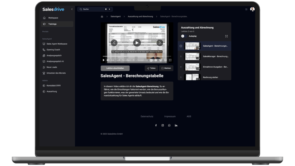The image size is (295, 166).
Task: Open Opening Coach in the sidebar
Action: coord(53,50)
